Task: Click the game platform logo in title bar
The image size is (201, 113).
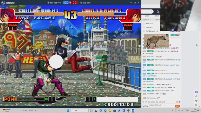Action: [x=8, y=3]
